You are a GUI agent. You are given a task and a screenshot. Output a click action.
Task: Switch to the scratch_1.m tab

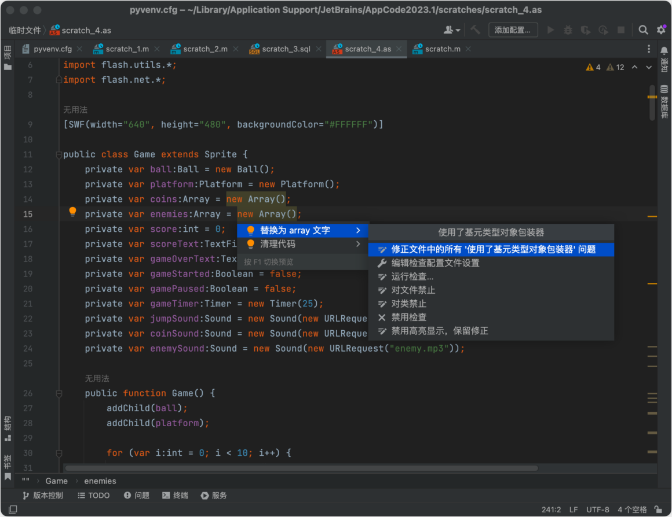click(x=127, y=49)
